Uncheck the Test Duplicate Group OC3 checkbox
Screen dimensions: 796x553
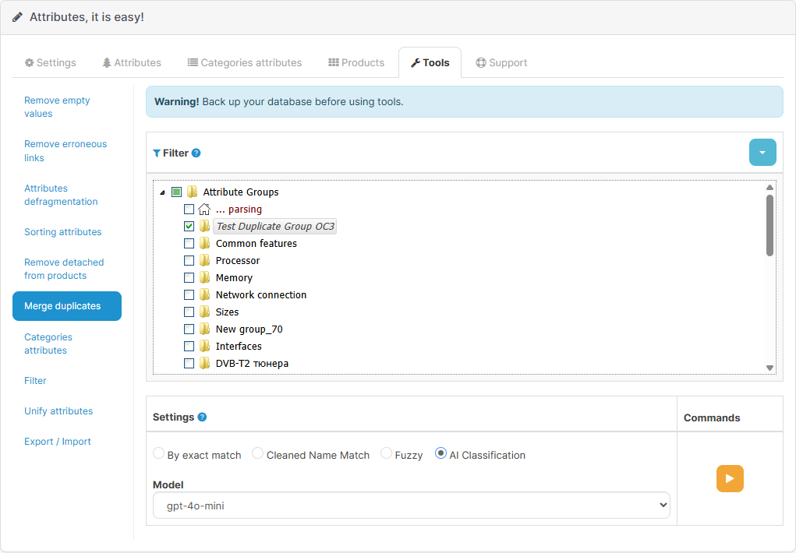189,226
